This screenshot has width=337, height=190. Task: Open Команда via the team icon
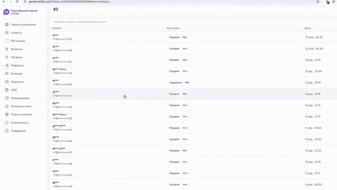7,74
